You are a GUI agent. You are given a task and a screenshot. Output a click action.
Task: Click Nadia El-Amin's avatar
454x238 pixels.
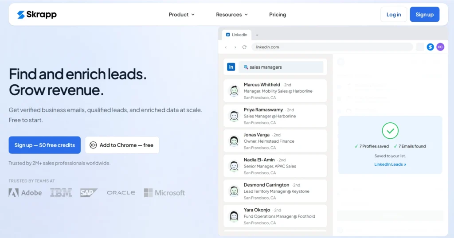pyautogui.click(x=234, y=166)
